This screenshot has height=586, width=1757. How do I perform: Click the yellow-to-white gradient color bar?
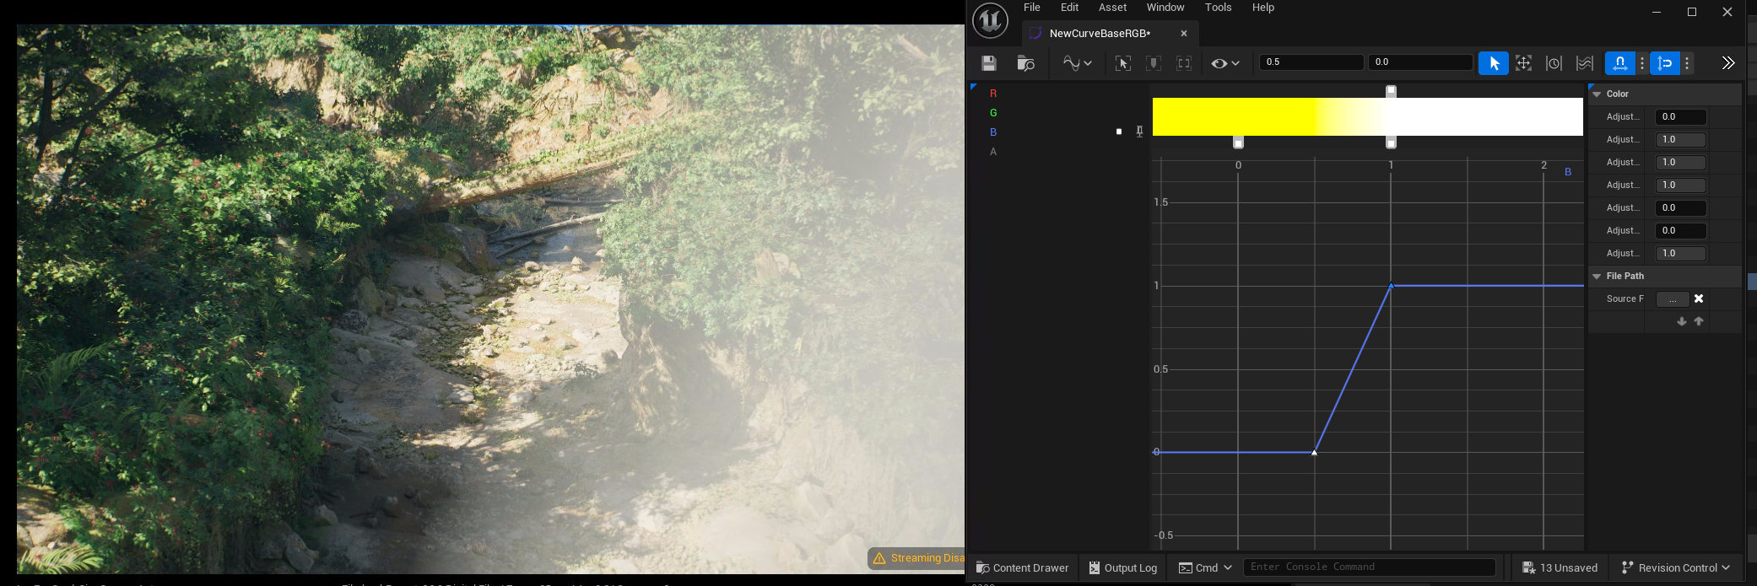[x=1367, y=116]
